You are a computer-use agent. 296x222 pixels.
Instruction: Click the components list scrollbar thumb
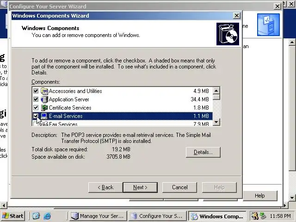coord(216,97)
